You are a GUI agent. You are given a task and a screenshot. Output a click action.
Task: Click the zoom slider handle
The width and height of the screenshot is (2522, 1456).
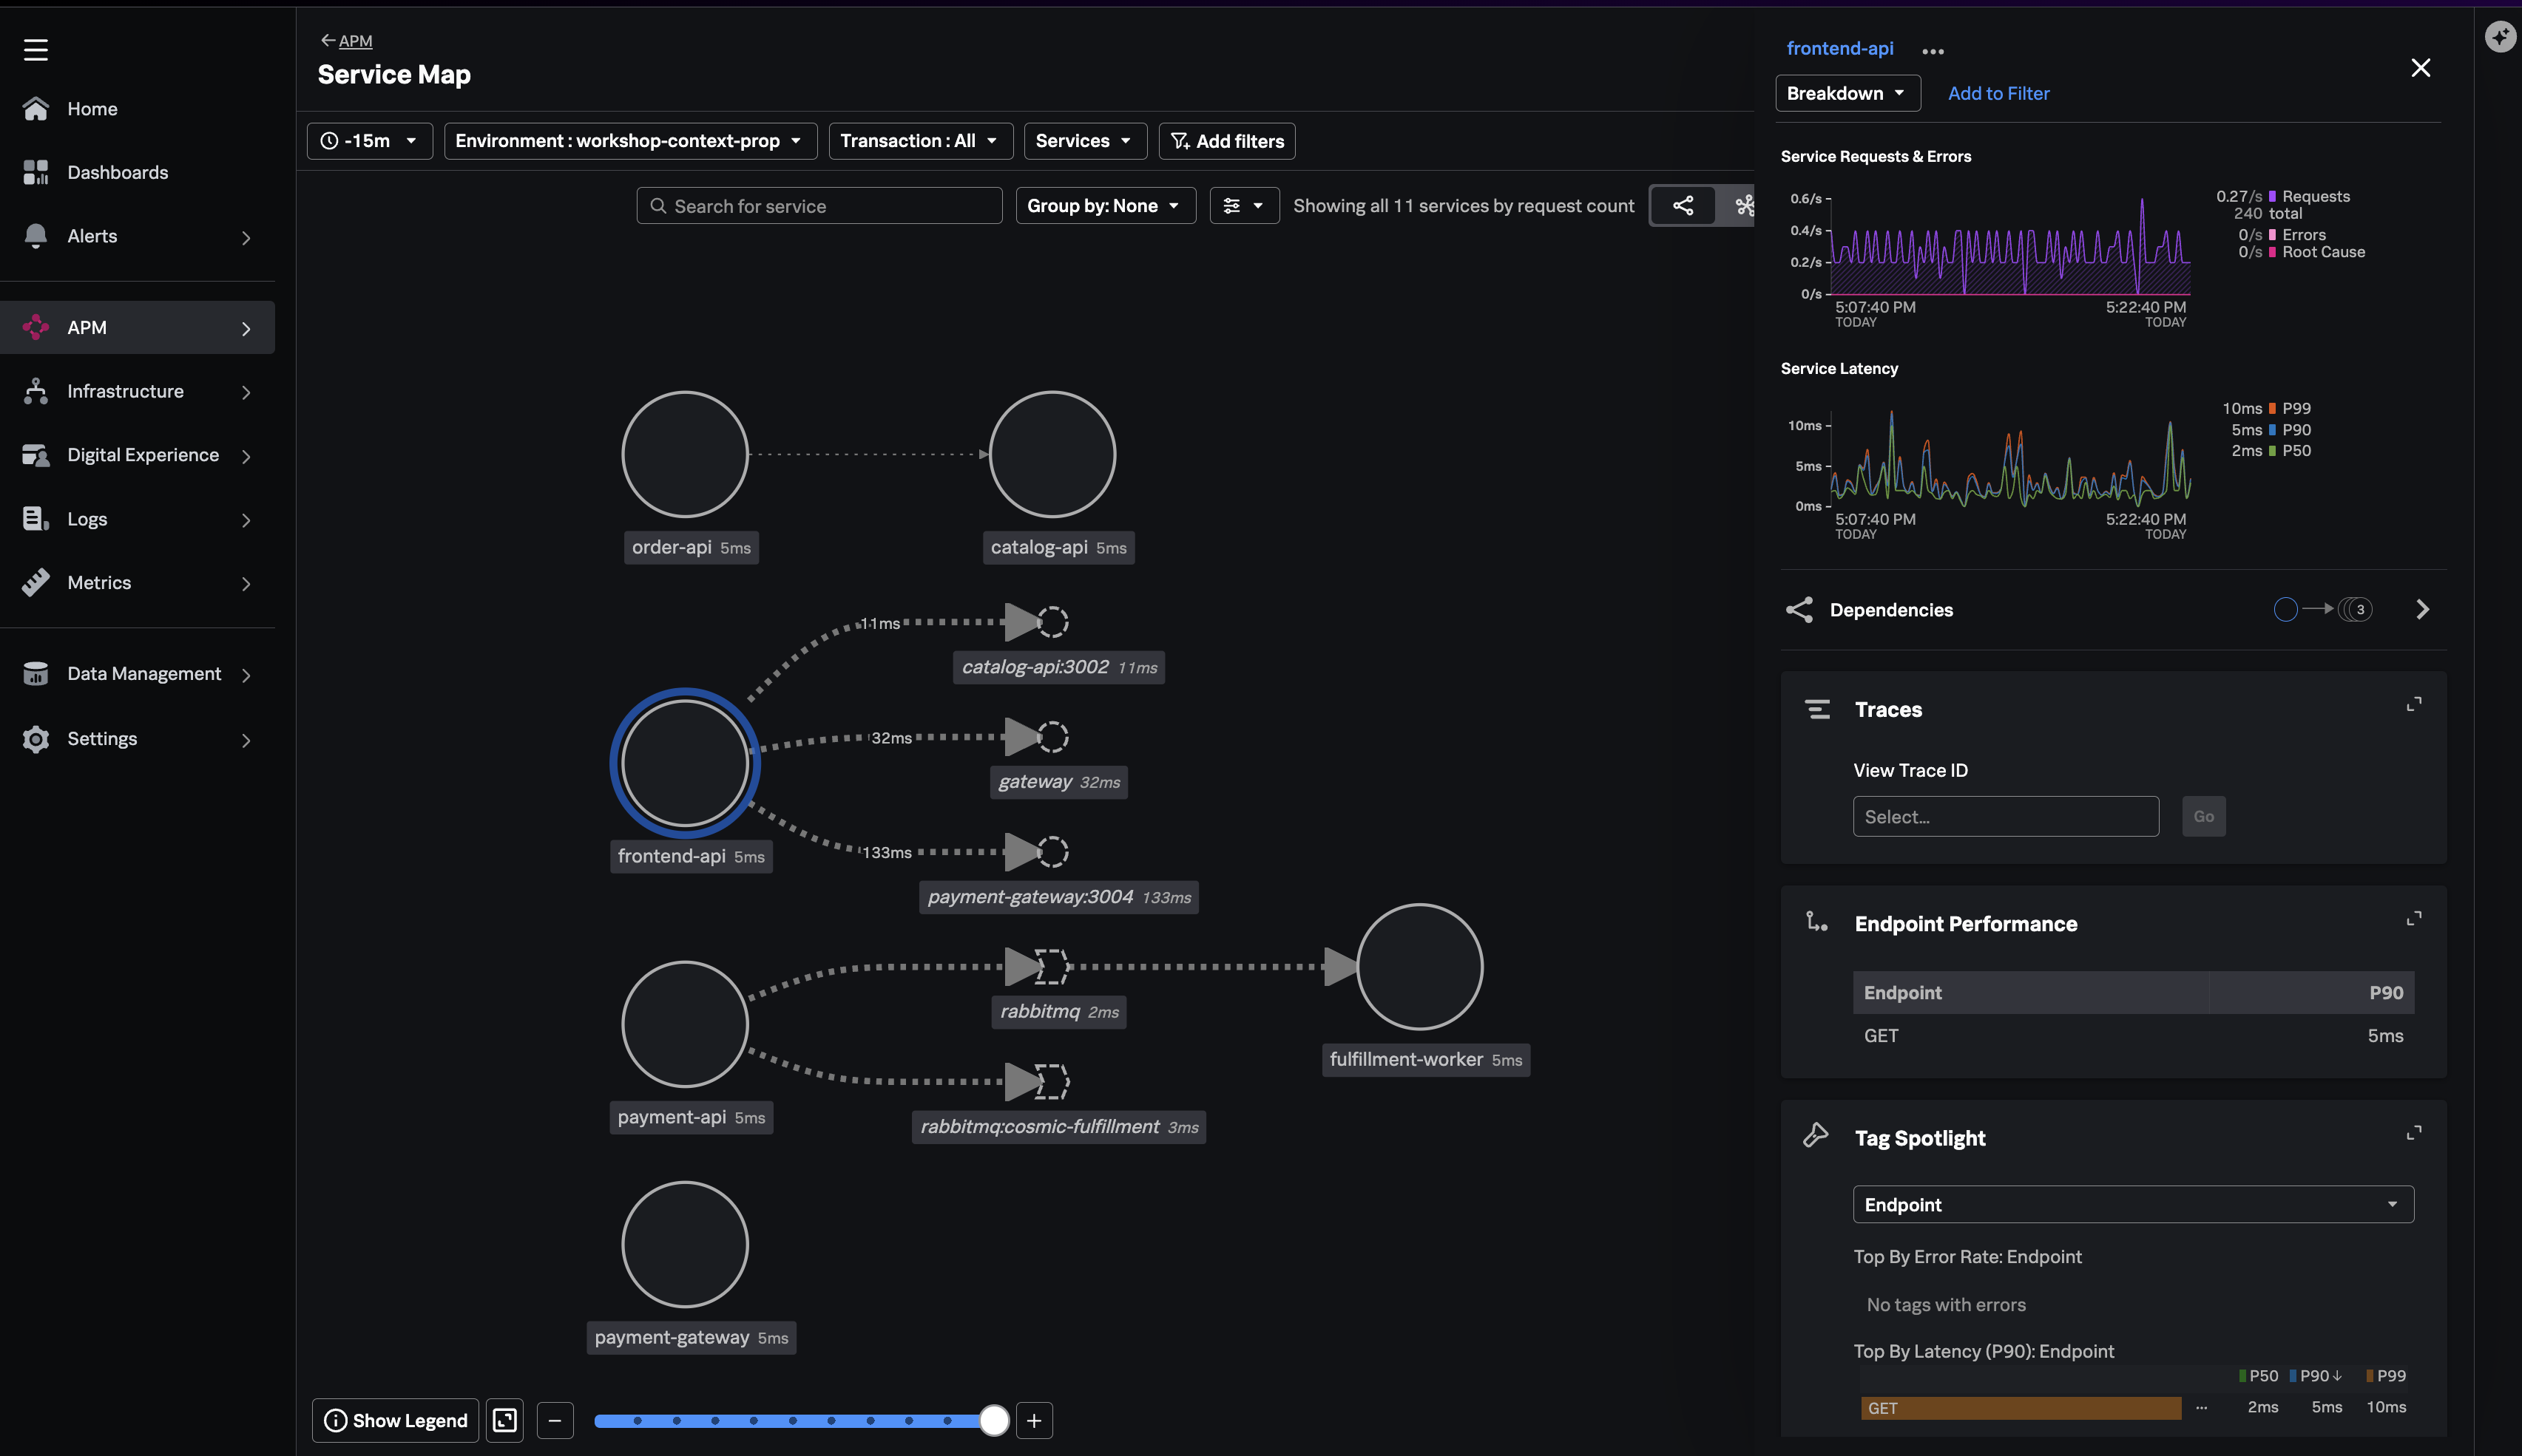point(993,1420)
